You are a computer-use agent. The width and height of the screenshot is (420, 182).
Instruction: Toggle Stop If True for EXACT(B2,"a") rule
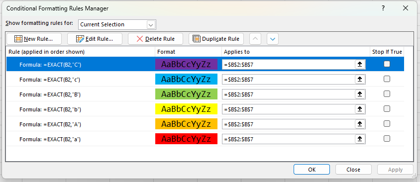(387, 139)
